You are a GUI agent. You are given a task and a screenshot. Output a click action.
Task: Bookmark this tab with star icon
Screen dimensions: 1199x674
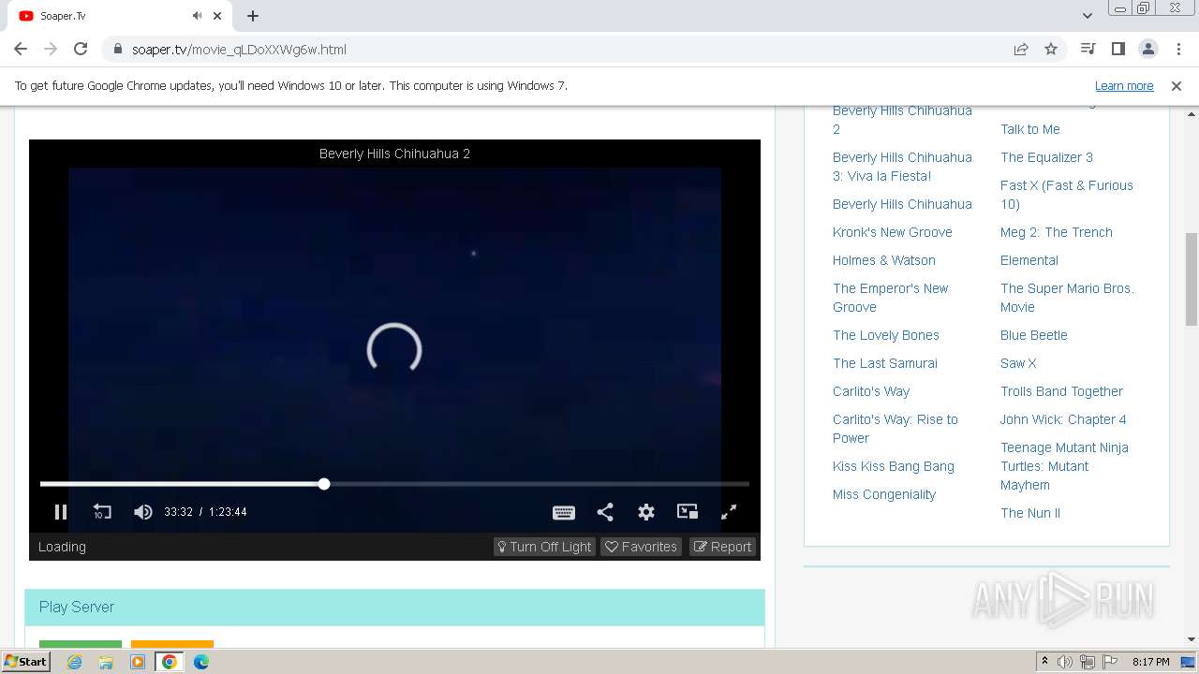(x=1051, y=49)
